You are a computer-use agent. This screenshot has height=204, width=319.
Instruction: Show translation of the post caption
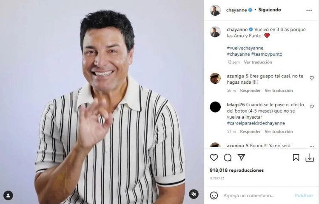pyautogui.click(x=258, y=62)
